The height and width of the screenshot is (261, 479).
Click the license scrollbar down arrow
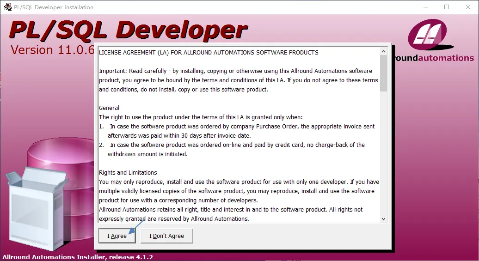tap(384, 219)
